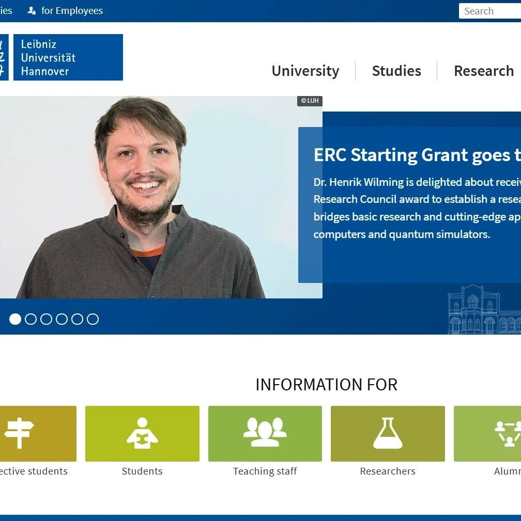The image size is (521, 521).
Task: Click the signpost icon for prospective students
Action: coord(19,433)
